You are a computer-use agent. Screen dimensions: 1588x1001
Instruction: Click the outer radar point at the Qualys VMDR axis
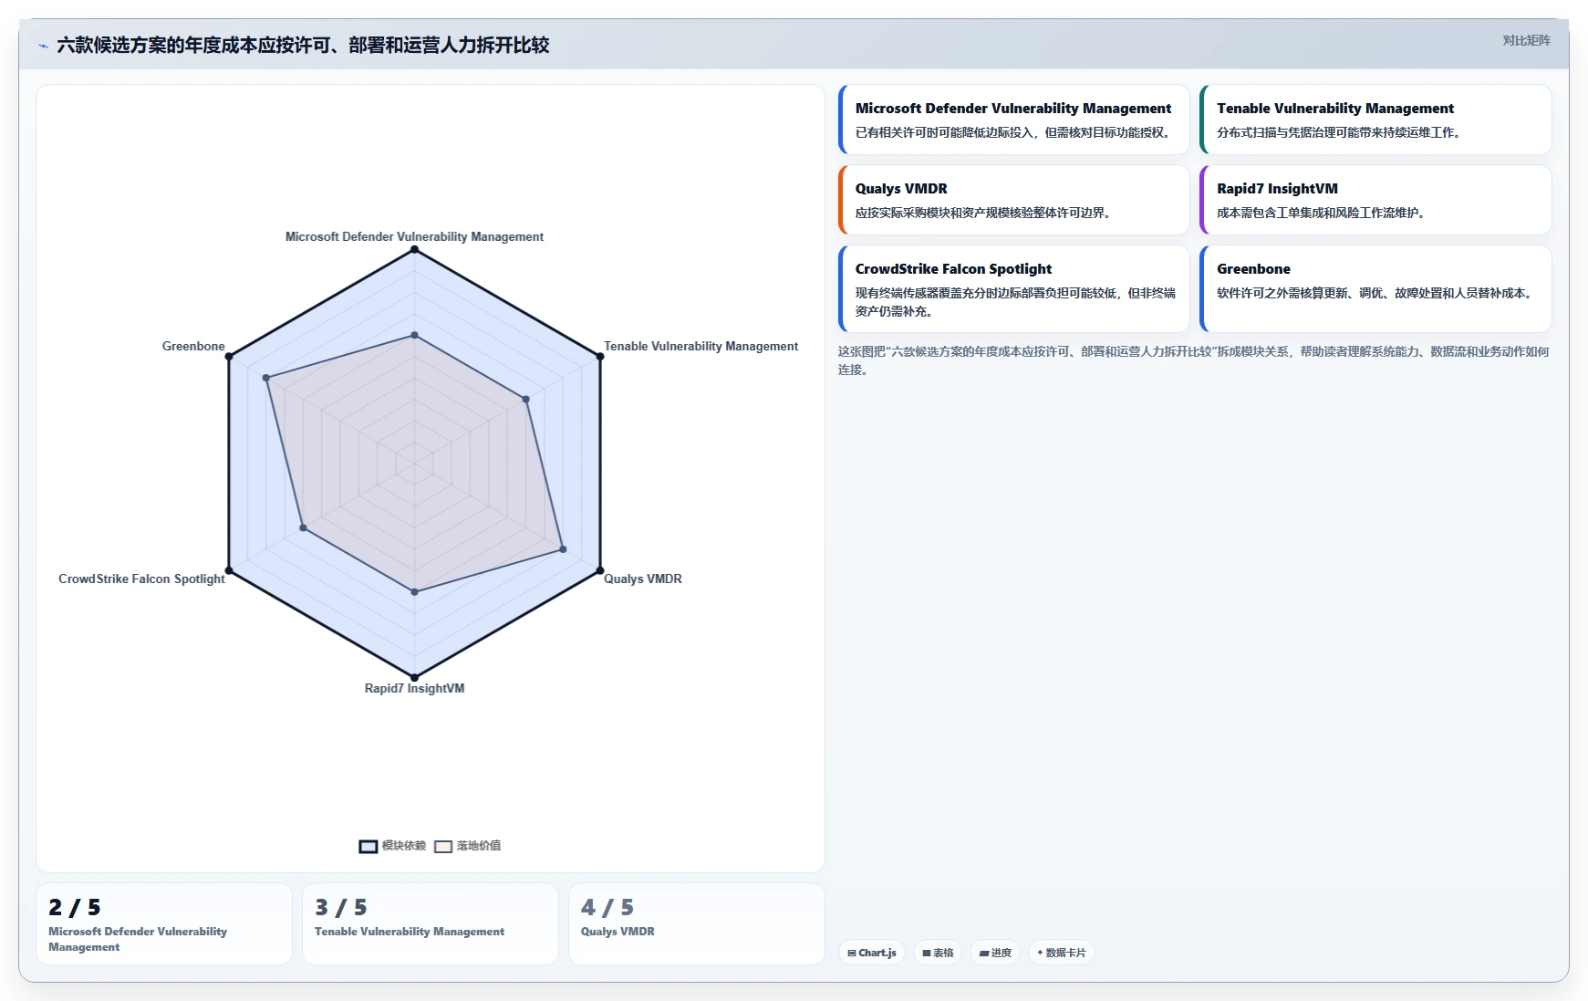[x=600, y=570]
